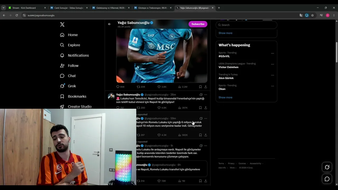This screenshot has height=190, width=338.
Task: Open Grok actions on the 59m post
Action: pos(201,118)
